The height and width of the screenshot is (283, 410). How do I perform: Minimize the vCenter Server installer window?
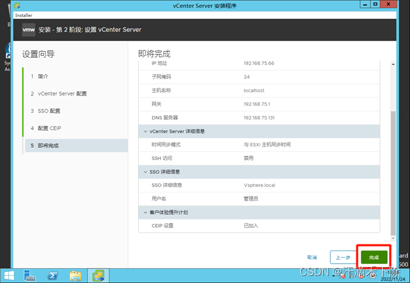pyautogui.click(x=363, y=5)
